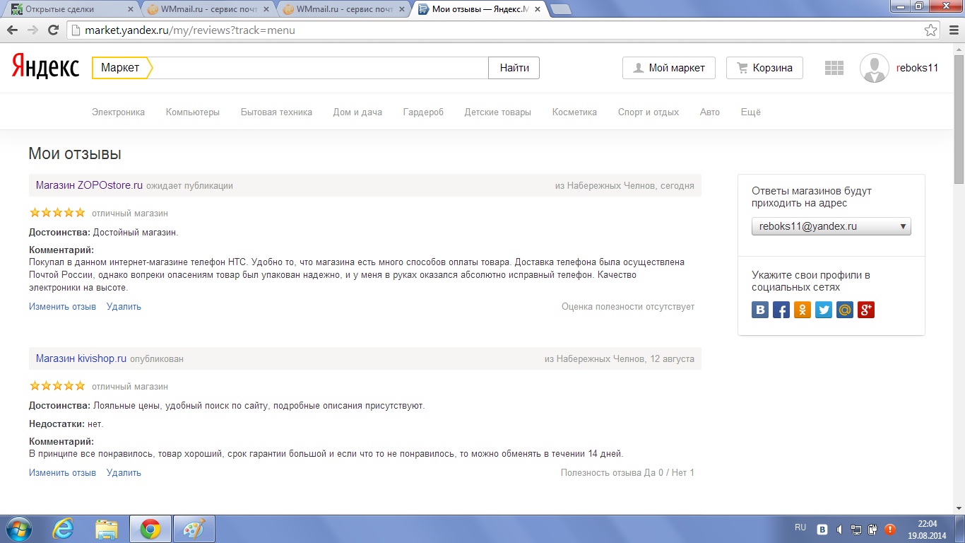Click the Мой маркет button
Viewport: 965px width, 543px height.
tap(669, 68)
